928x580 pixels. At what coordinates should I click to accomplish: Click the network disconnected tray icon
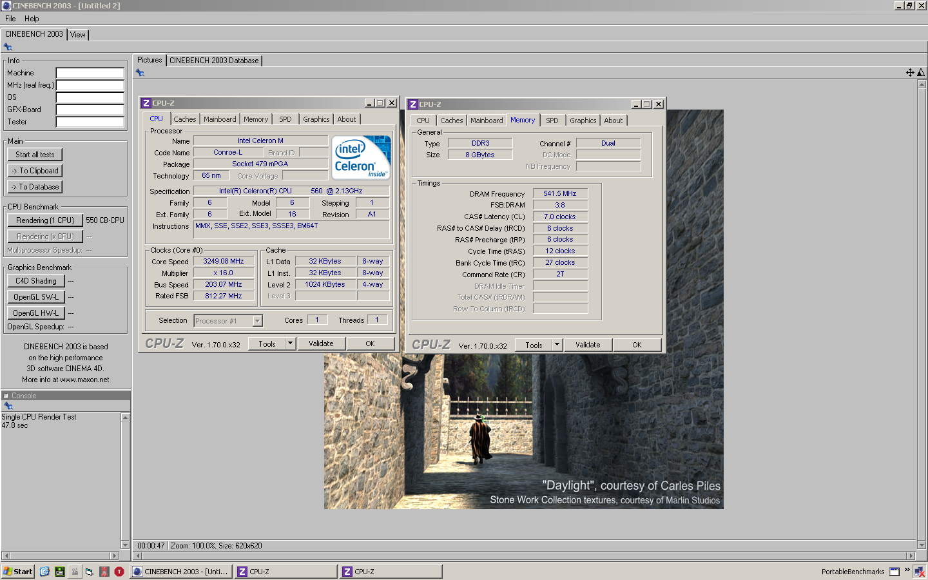click(920, 572)
